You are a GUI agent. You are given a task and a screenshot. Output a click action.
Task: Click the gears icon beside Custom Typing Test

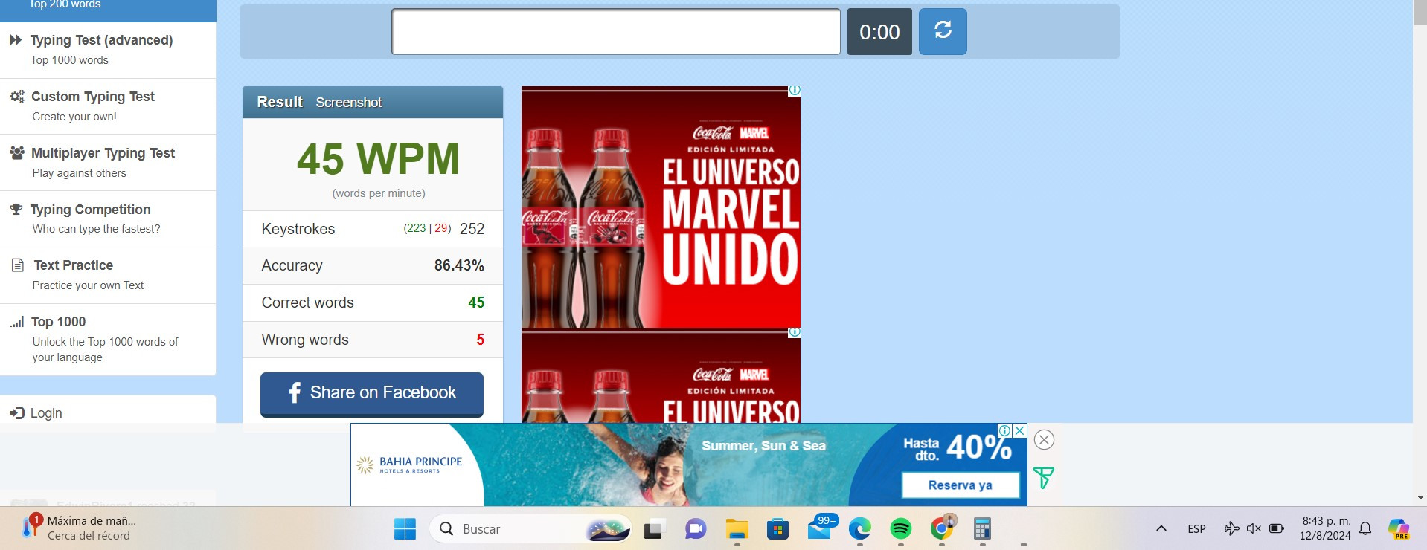coord(17,97)
